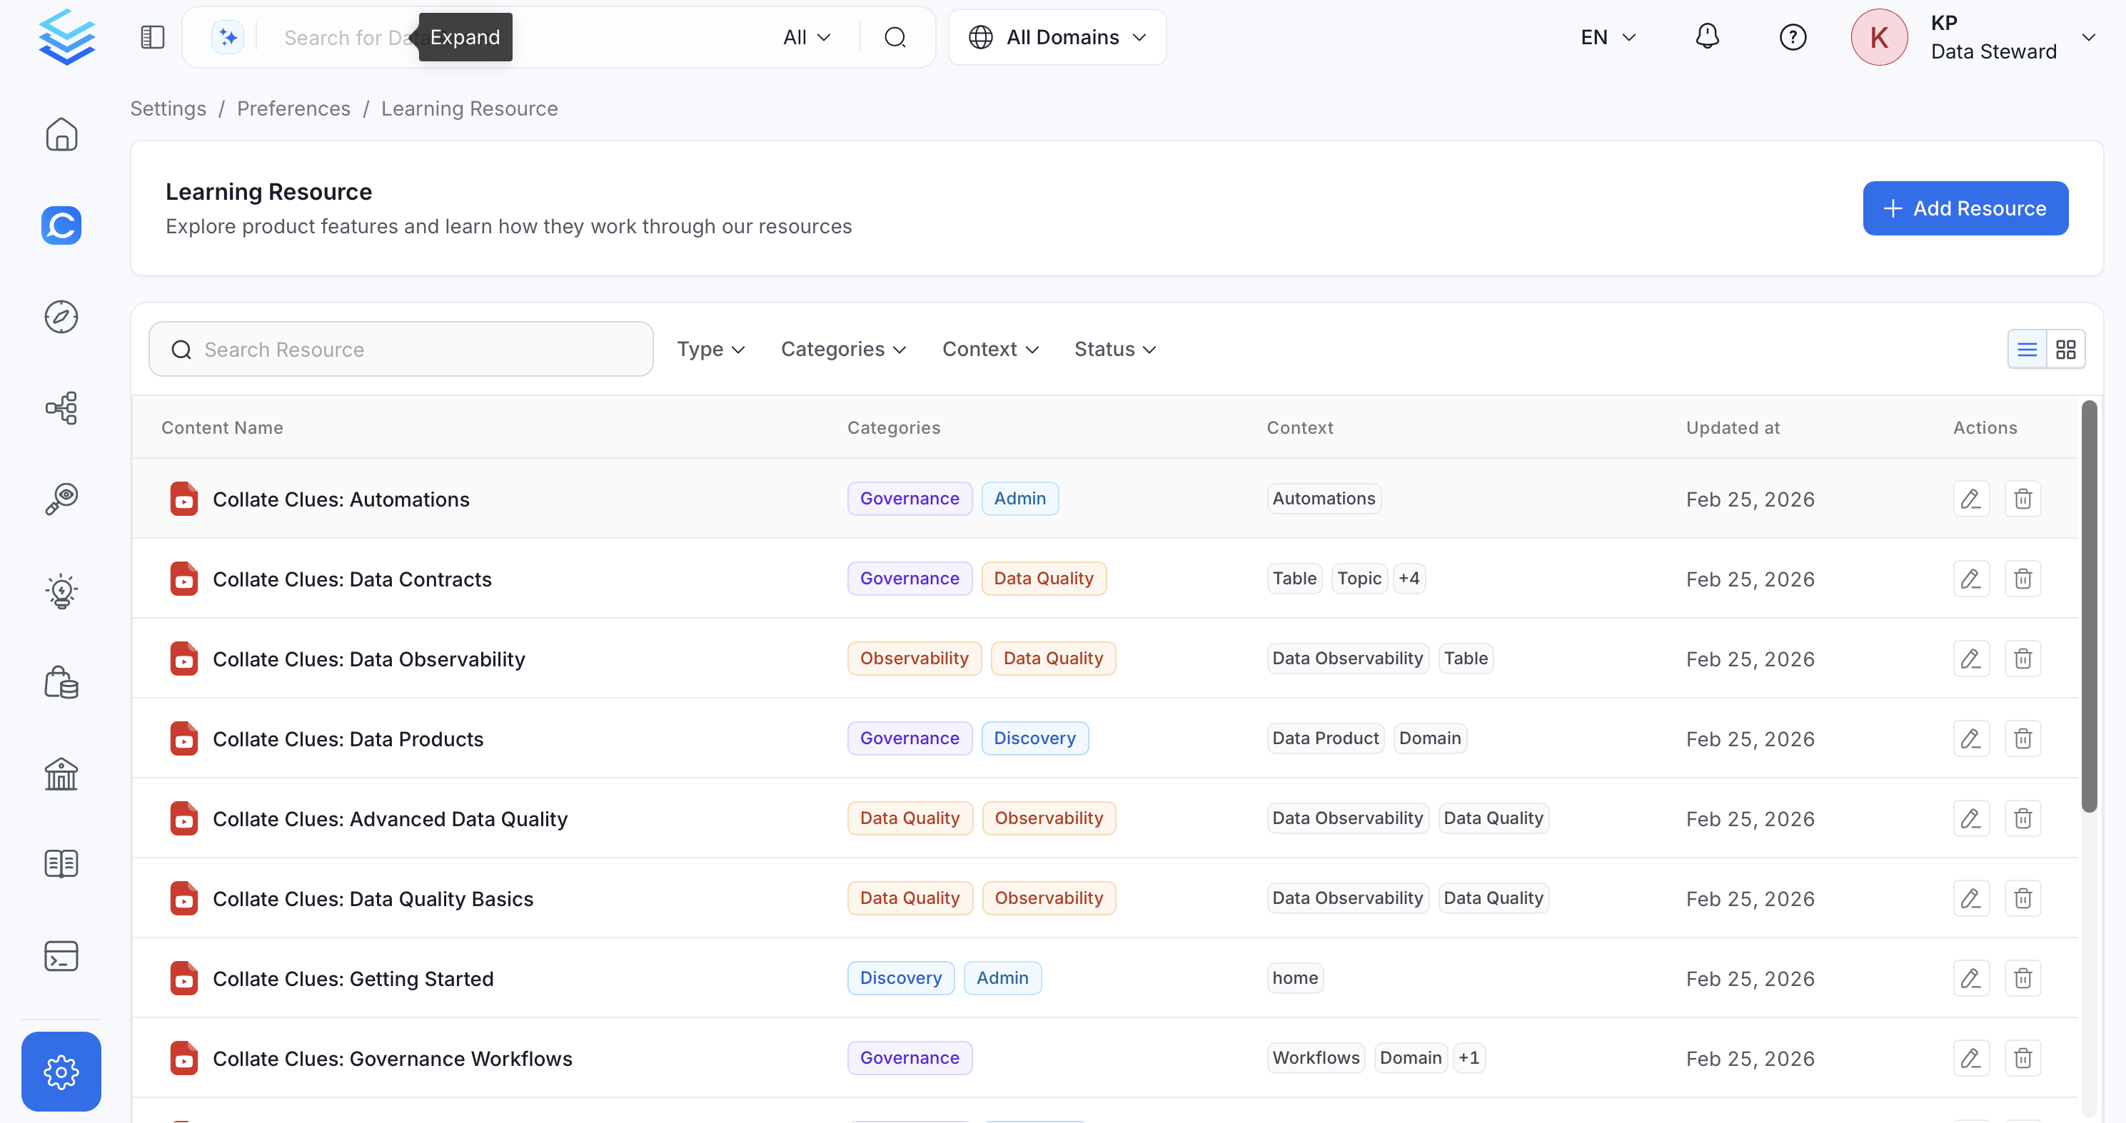Open the Explore compass icon
The width and height of the screenshot is (2126, 1123).
pos(61,317)
